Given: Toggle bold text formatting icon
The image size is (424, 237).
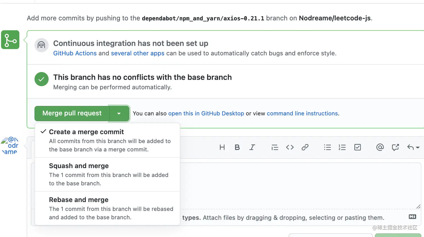Looking at the screenshot, I should [237, 147].
